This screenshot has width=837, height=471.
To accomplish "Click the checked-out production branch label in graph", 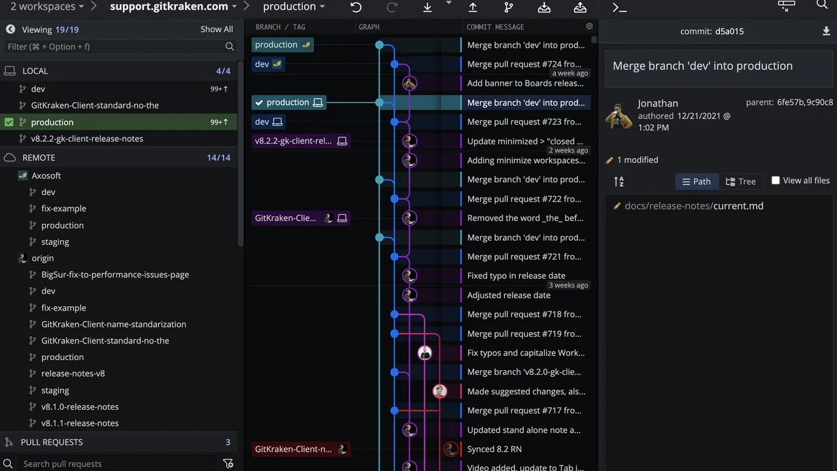I will point(288,103).
